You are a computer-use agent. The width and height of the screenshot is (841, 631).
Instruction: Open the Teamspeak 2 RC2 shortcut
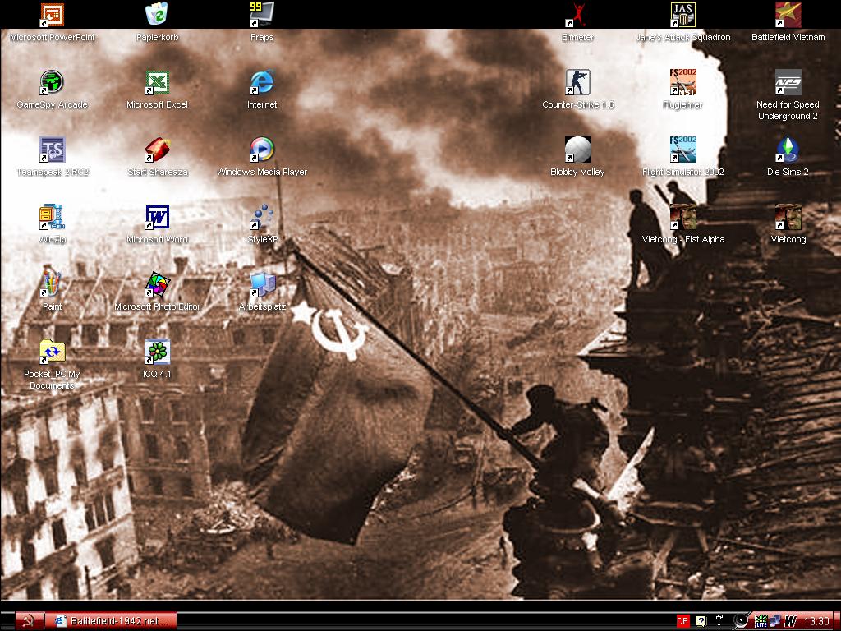click(x=52, y=150)
